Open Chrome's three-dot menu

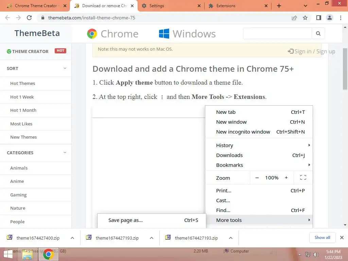(341, 18)
